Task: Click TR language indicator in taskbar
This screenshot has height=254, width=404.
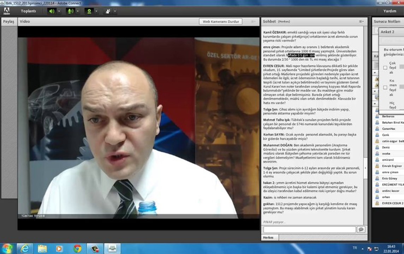Action: [x=355, y=248]
